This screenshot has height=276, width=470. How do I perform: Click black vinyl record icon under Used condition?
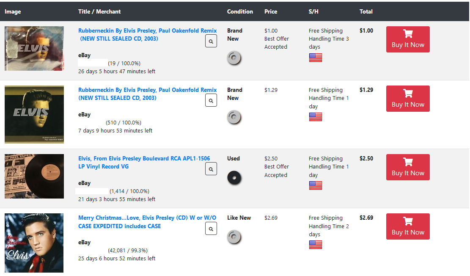[x=234, y=178]
